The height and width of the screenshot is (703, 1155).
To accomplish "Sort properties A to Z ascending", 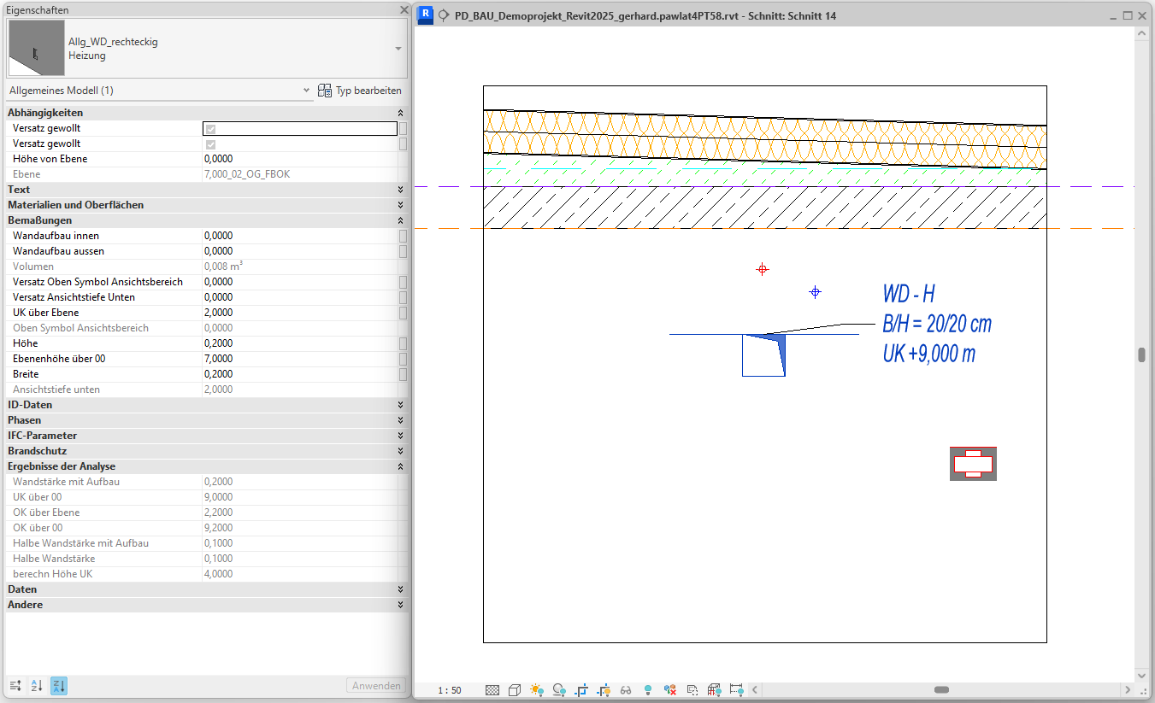I will pos(37,685).
